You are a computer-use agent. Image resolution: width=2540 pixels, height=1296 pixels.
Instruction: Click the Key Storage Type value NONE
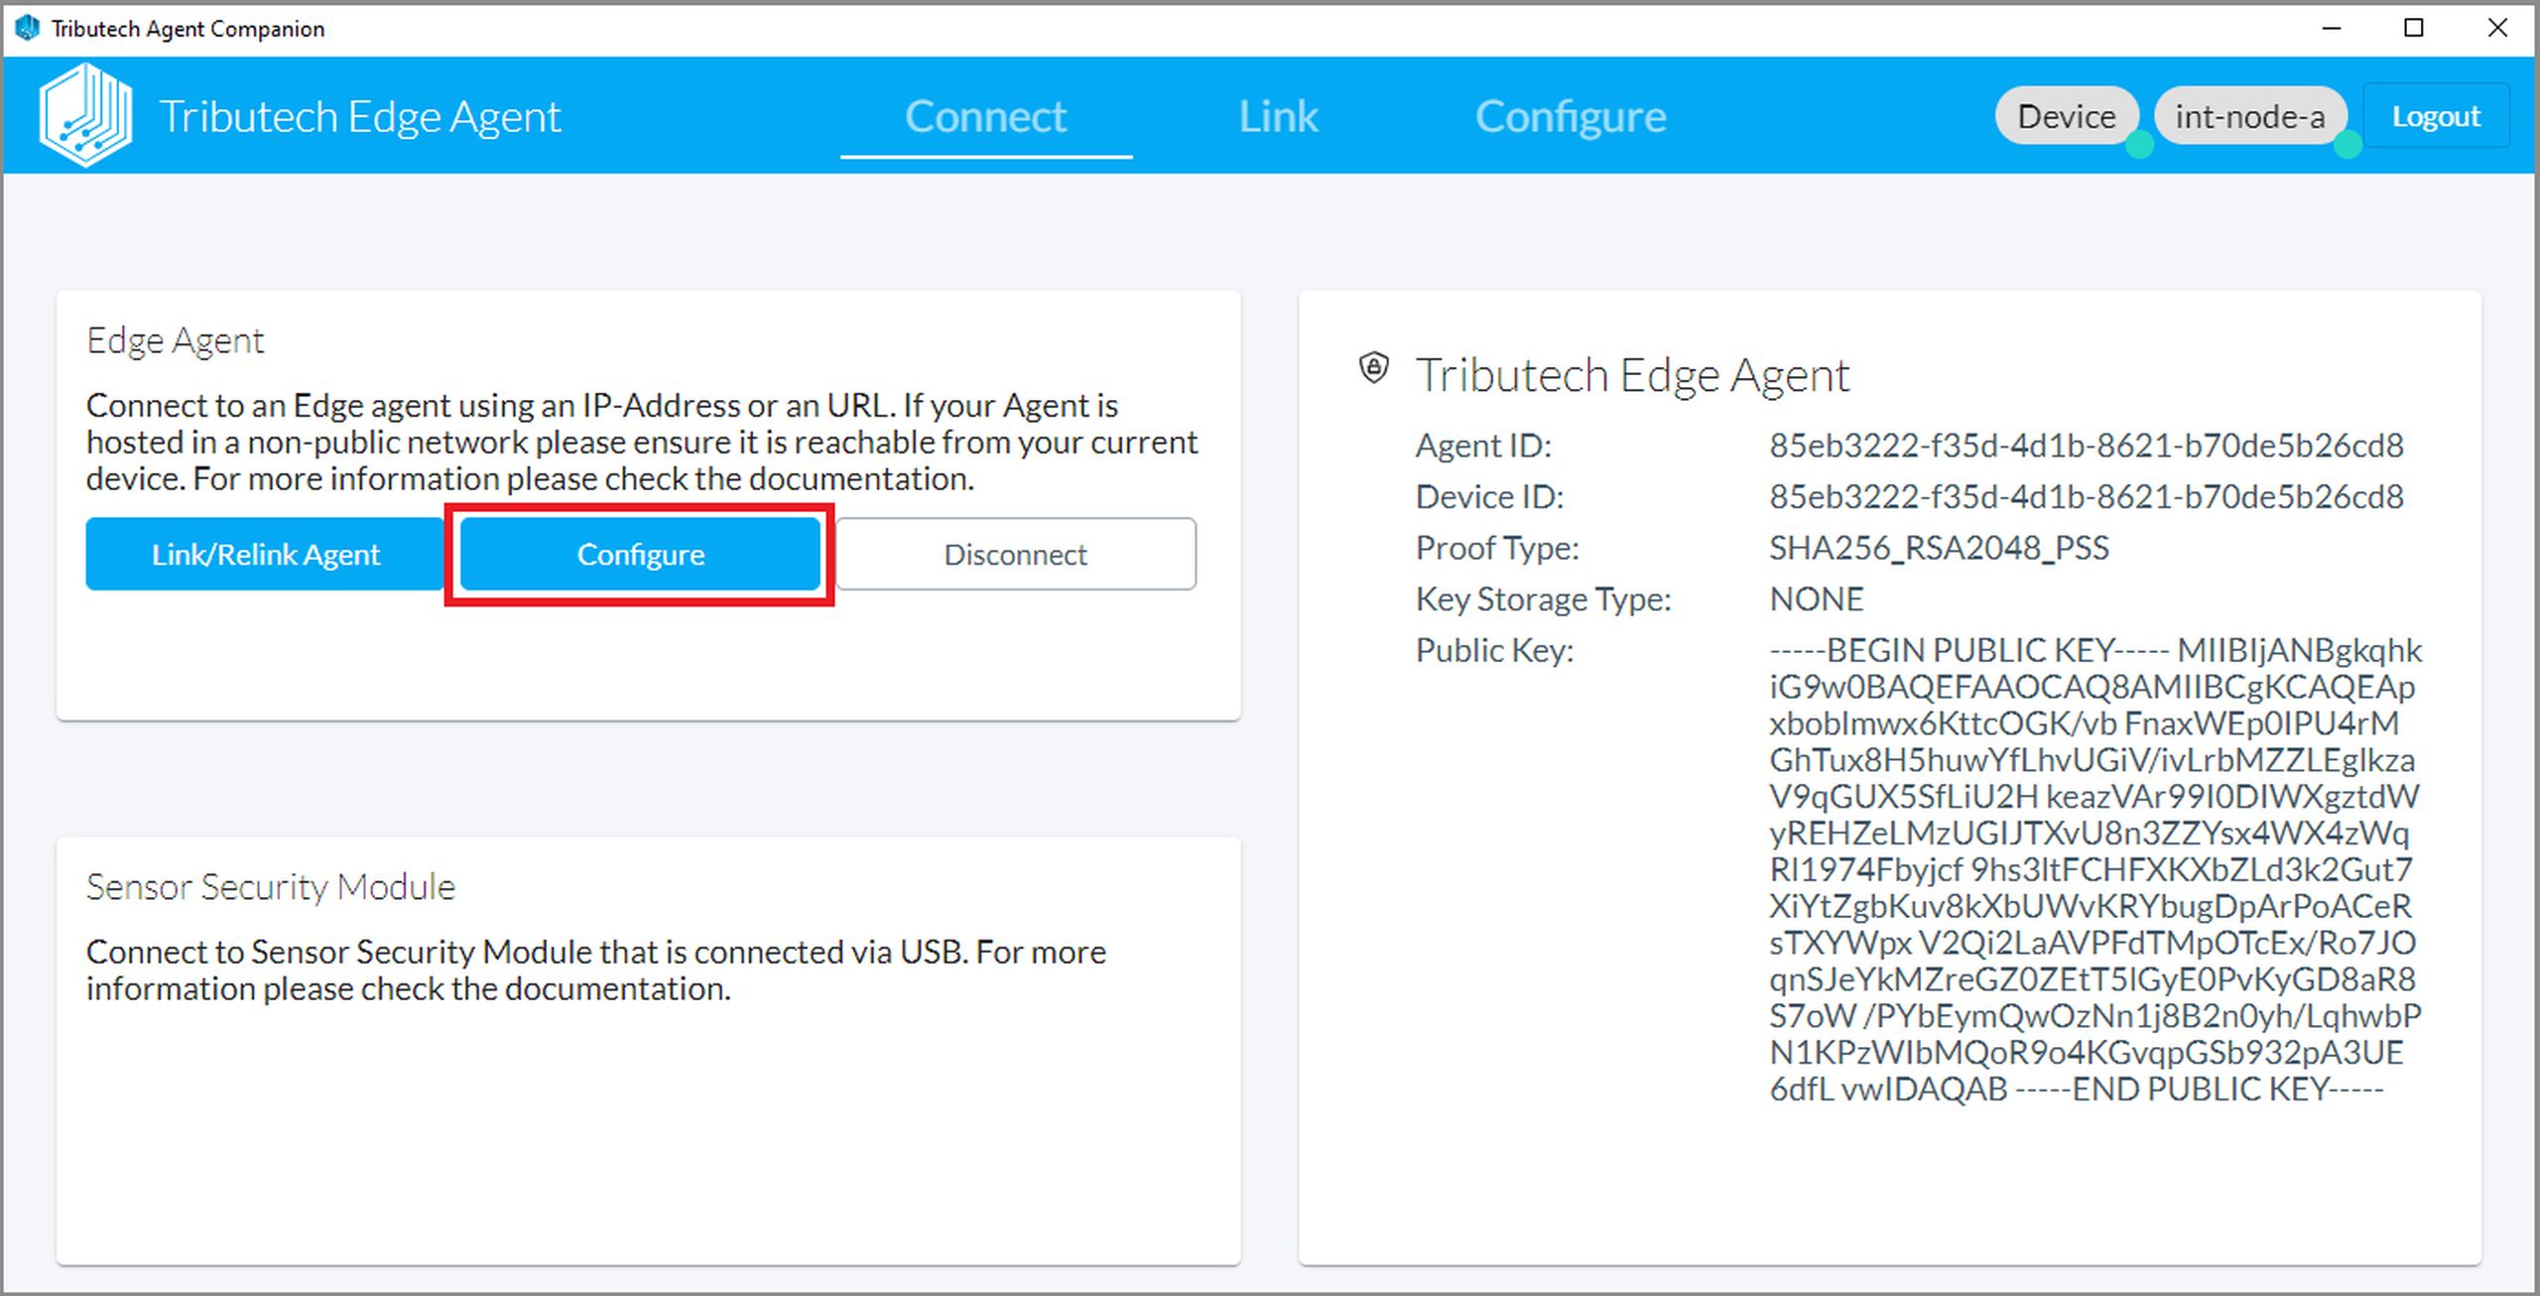[x=1816, y=599]
